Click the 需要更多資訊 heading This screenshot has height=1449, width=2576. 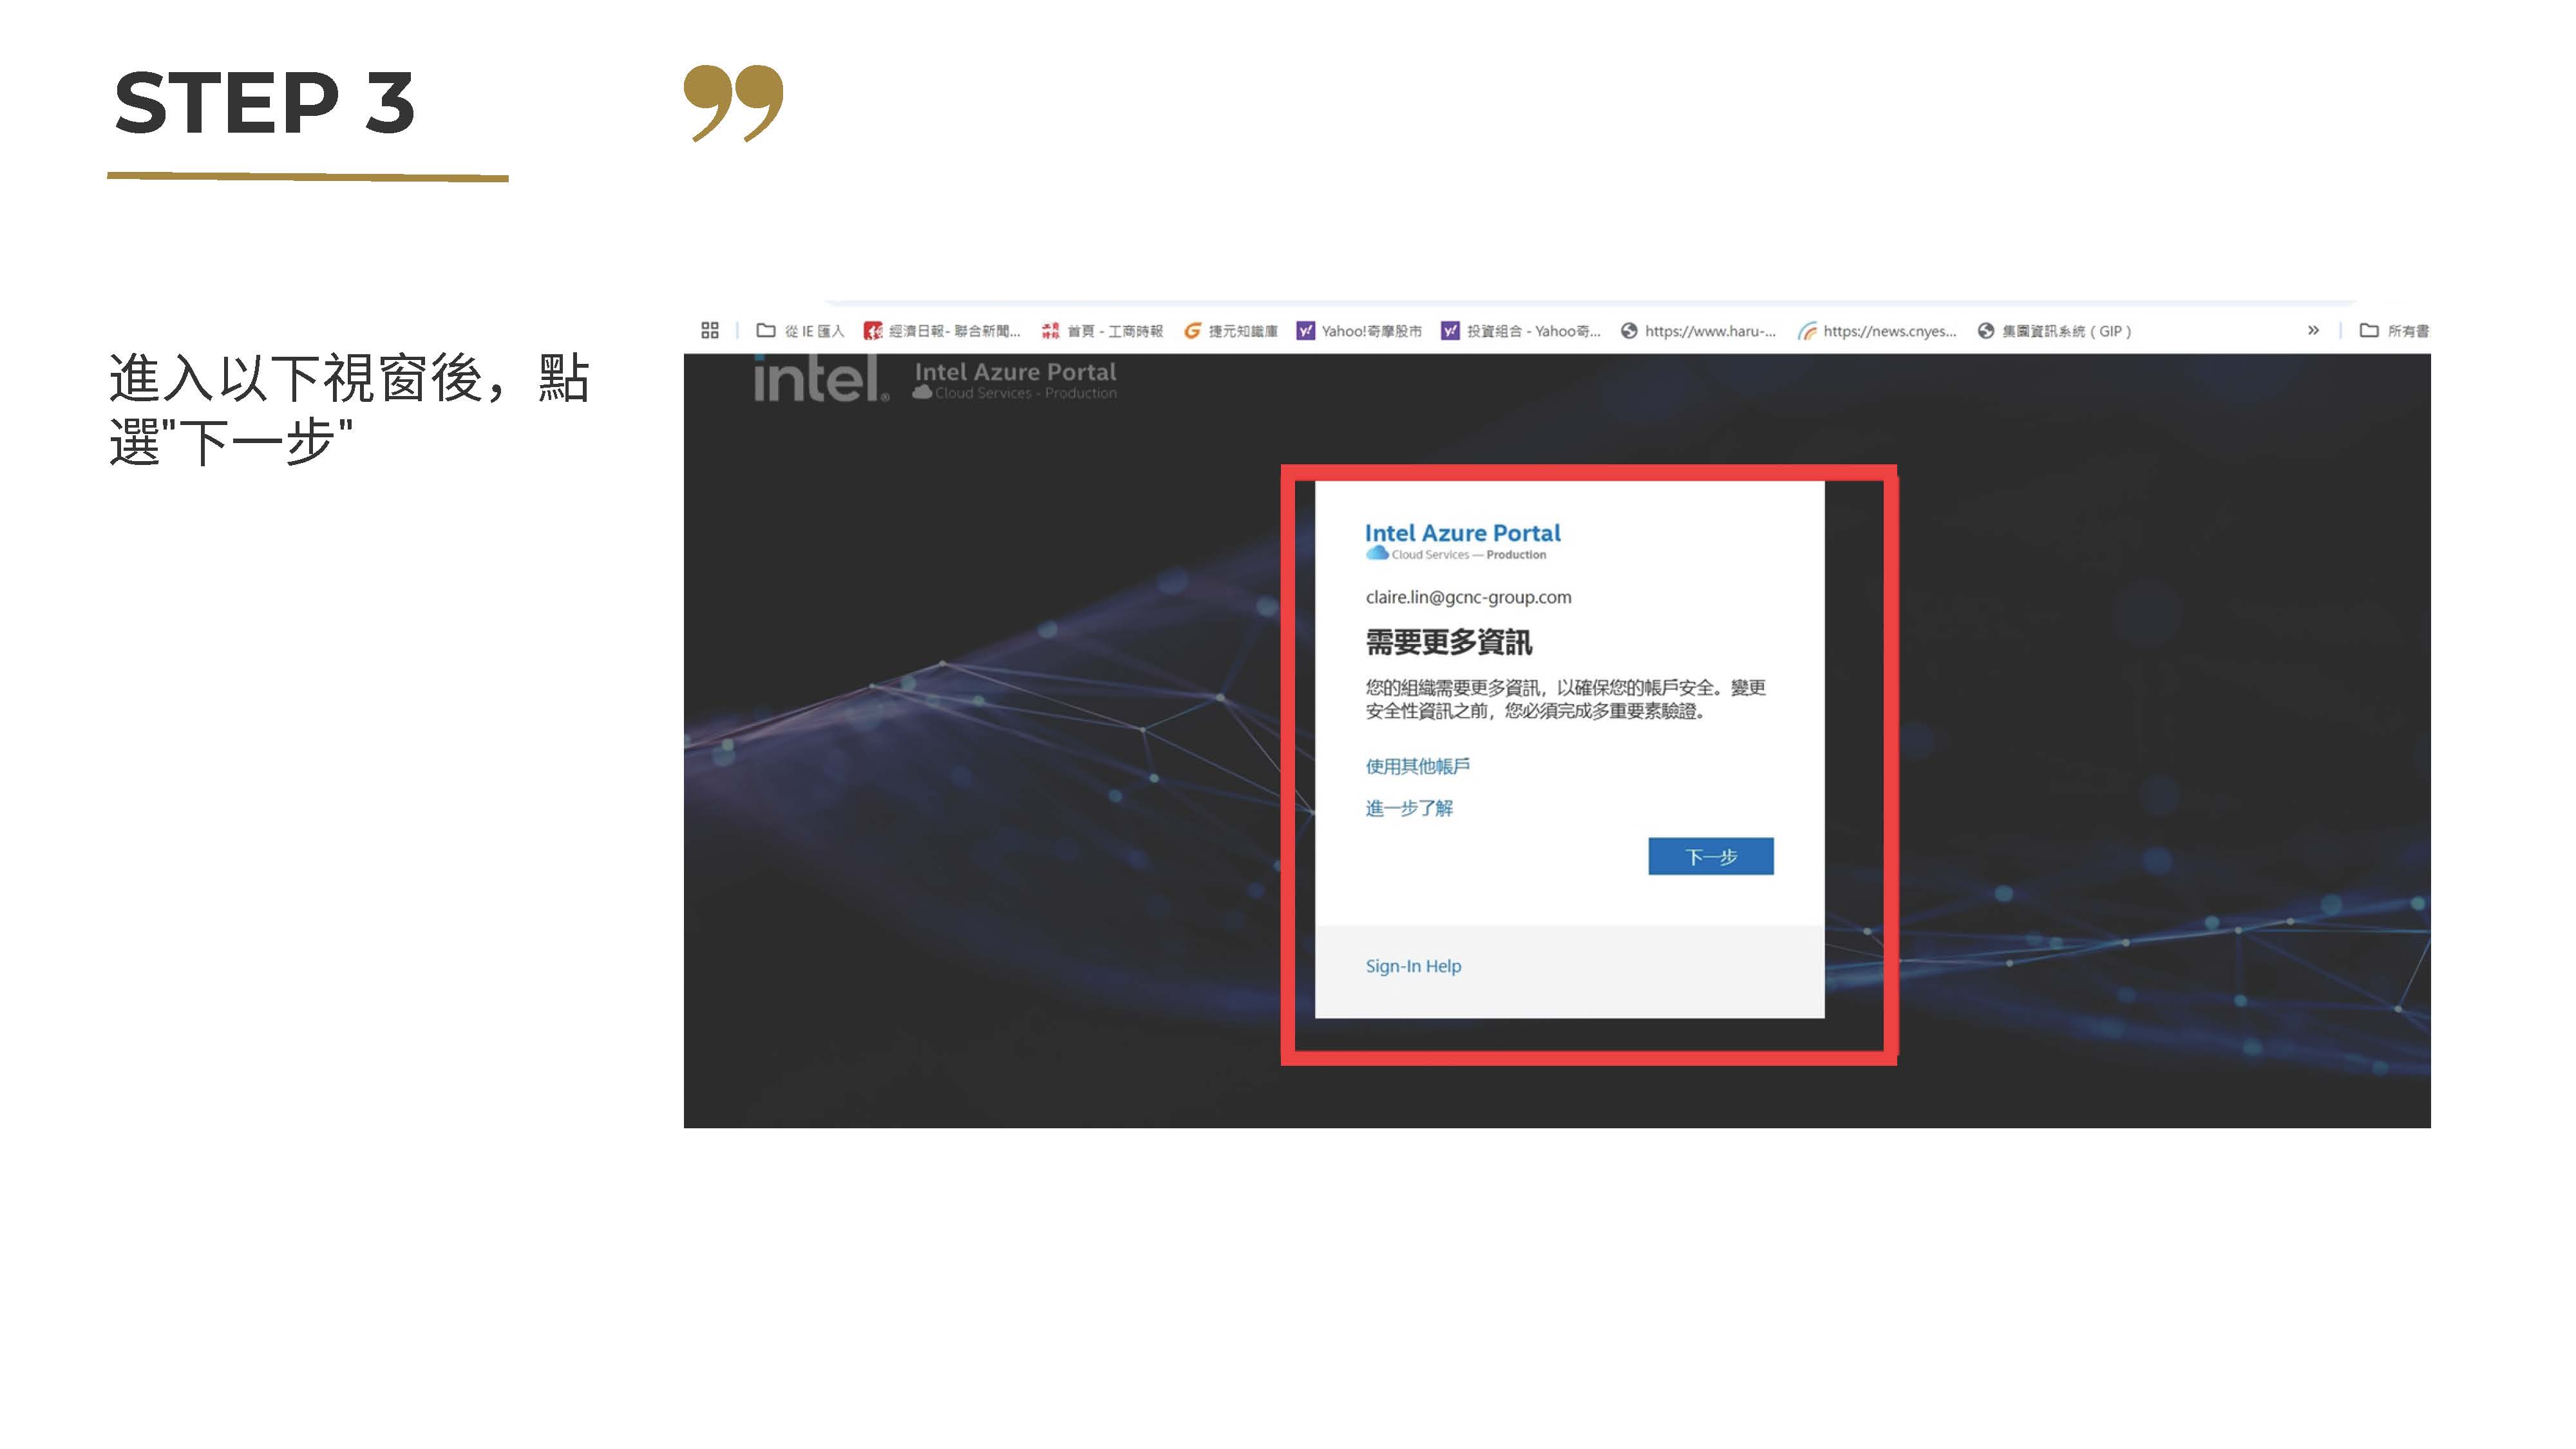pyautogui.click(x=1448, y=642)
